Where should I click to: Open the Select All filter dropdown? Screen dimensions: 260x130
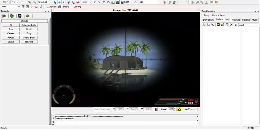51,2
